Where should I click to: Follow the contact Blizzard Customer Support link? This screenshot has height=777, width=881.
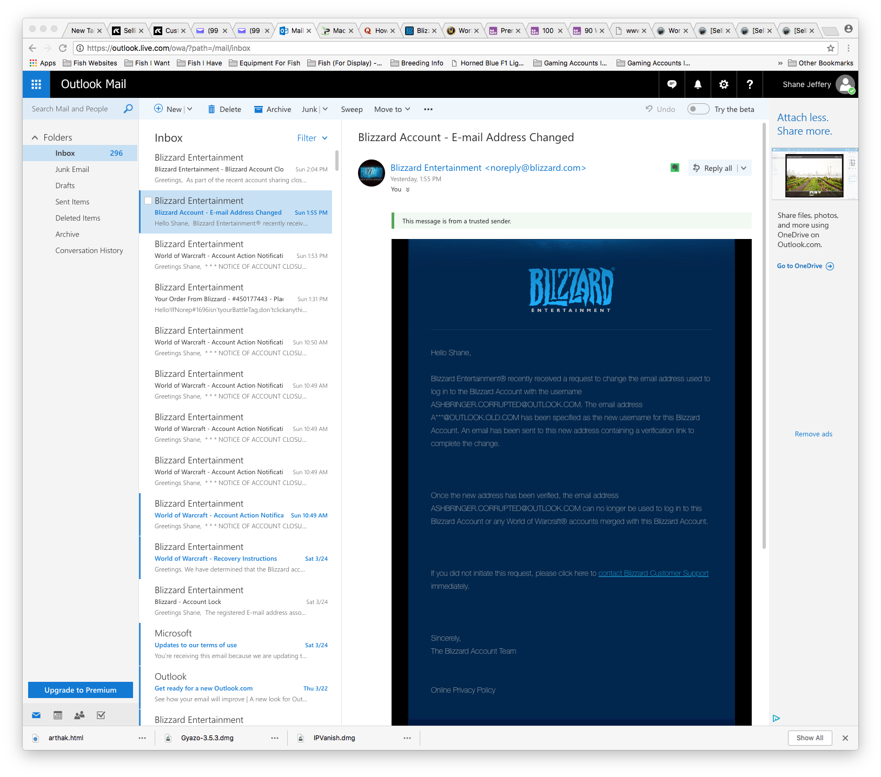tap(653, 573)
